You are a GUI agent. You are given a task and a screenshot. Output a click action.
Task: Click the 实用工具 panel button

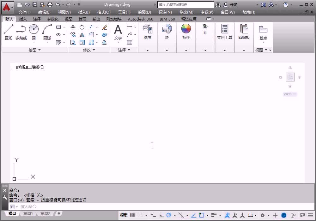click(224, 32)
